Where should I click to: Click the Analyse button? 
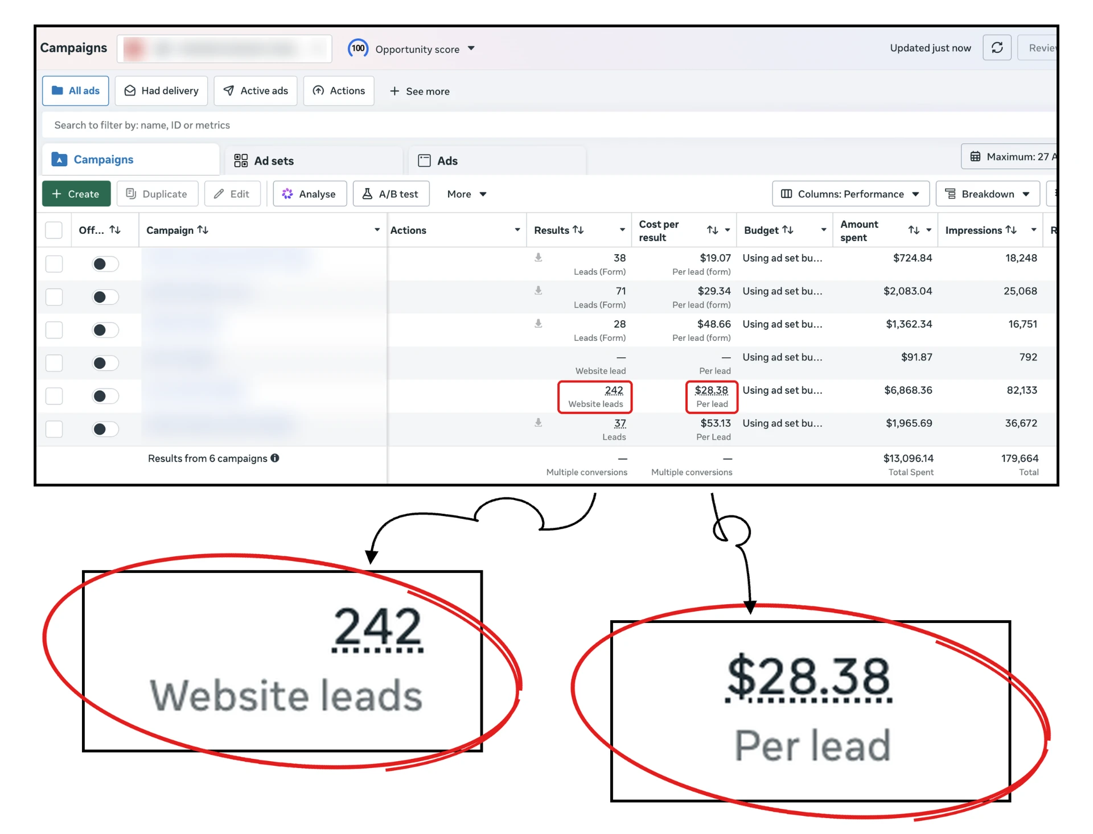310,194
